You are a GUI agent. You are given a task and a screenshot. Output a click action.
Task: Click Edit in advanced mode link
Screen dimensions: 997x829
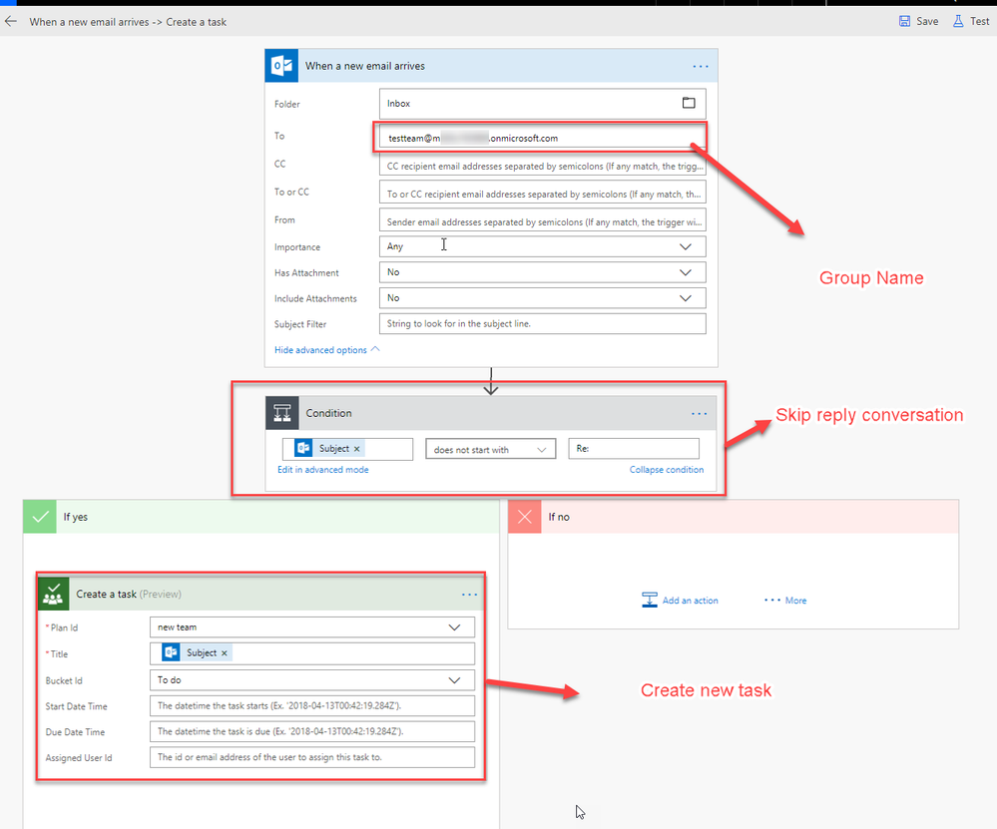click(323, 470)
